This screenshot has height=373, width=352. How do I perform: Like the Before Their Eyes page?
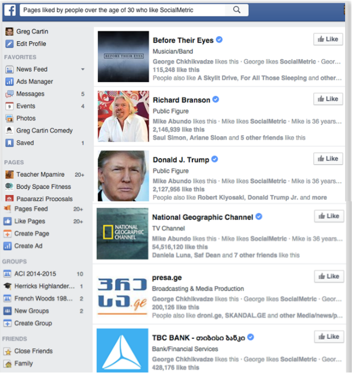pyautogui.click(x=328, y=39)
